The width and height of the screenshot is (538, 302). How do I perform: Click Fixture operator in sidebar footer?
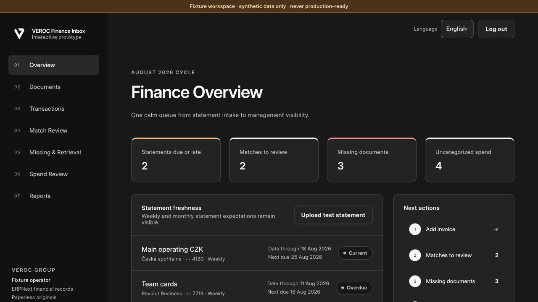(x=31, y=280)
